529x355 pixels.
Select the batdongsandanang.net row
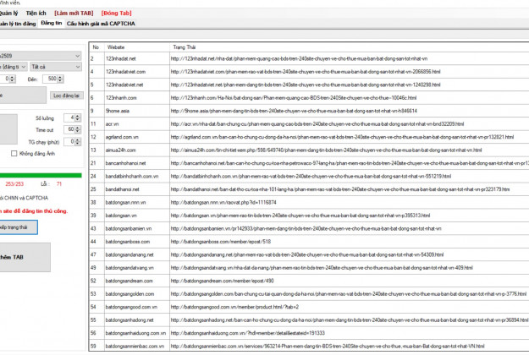tap(309, 254)
